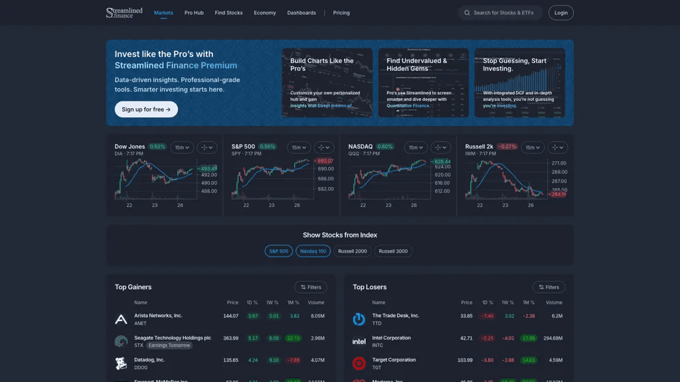The height and width of the screenshot is (382, 680).
Task: Click the Login button
Action: [x=560, y=13]
